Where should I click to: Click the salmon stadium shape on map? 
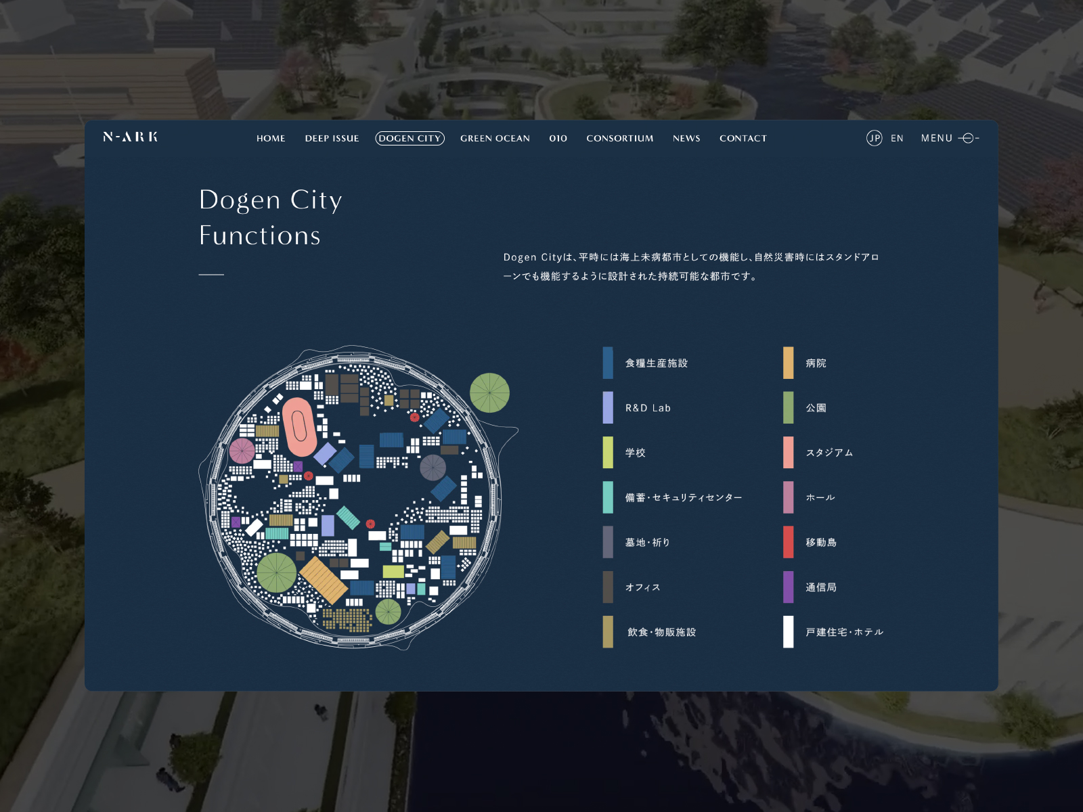[299, 427]
